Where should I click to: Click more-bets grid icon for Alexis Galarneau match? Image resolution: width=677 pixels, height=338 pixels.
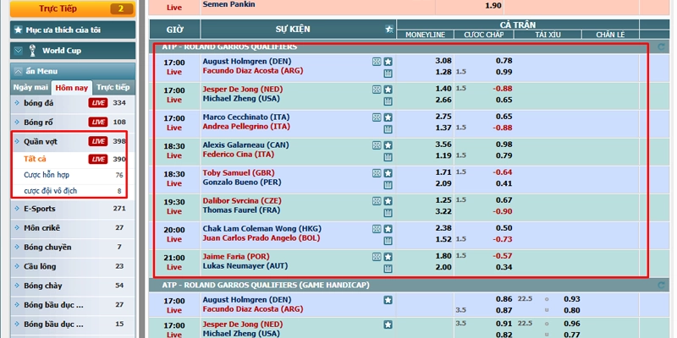tap(377, 145)
